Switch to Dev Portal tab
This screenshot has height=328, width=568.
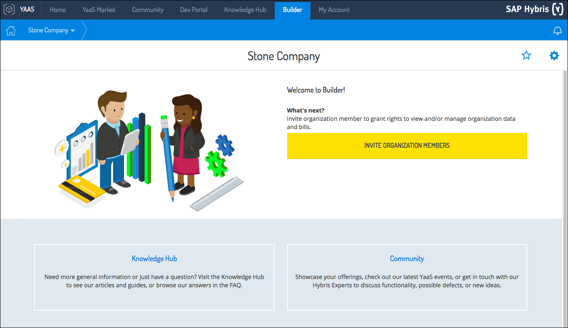click(194, 10)
